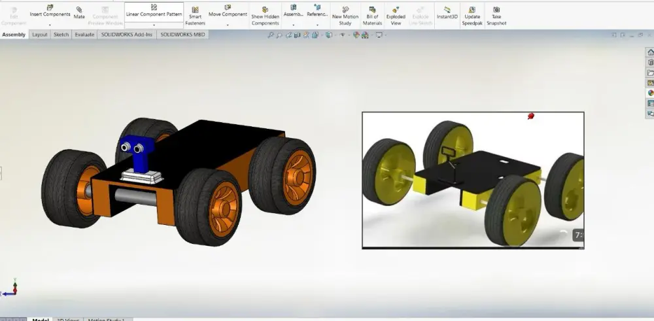The image size is (654, 321).
Task: Click Dynamic Annotation Views icon
Action: click(x=305, y=35)
